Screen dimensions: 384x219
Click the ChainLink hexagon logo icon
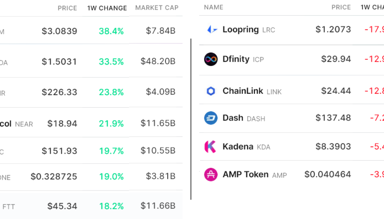point(211,91)
